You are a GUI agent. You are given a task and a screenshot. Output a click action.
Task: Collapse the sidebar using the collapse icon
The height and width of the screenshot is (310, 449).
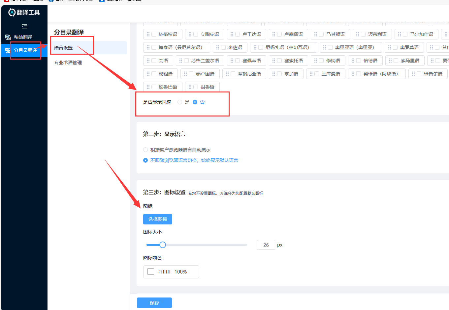[x=24, y=26]
